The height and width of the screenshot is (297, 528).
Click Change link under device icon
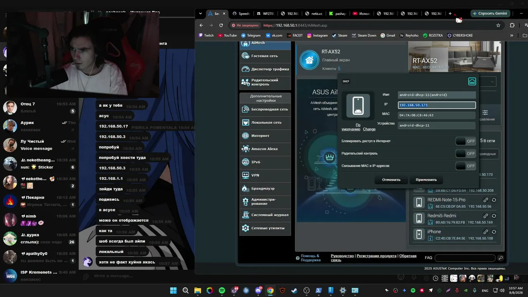[369, 129]
